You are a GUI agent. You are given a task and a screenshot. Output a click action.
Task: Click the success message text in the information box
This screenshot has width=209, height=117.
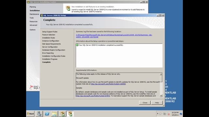[x=101, y=45]
